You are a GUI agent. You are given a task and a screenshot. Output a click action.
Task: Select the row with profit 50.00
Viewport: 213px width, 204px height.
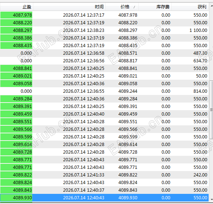tap(104, 76)
